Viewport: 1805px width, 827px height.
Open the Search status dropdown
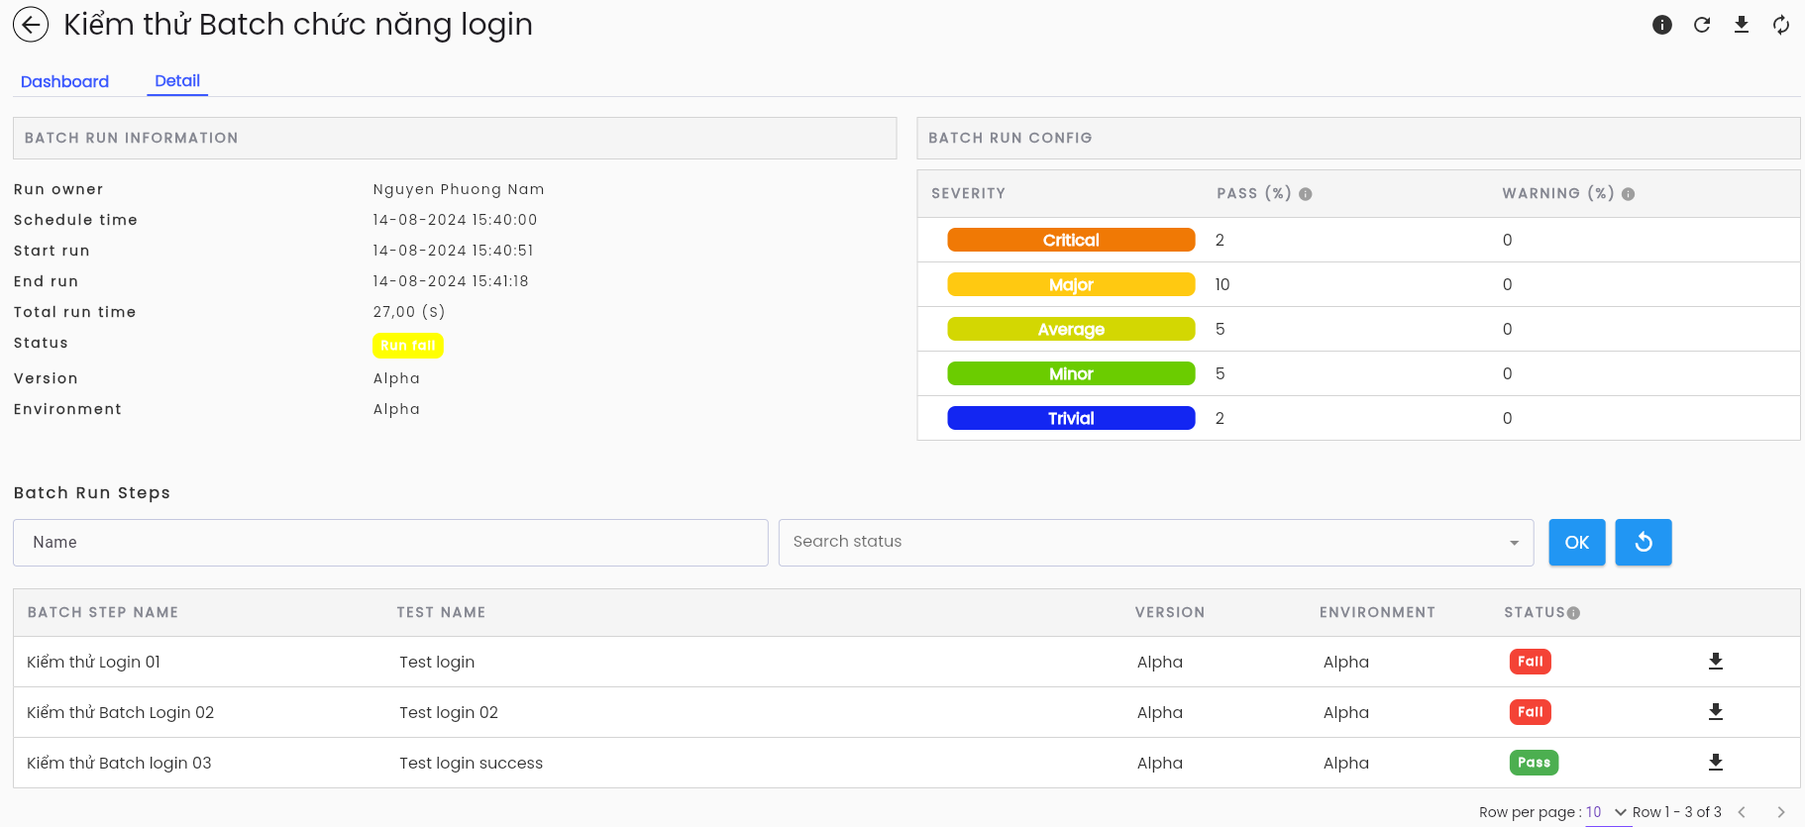pyautogui.click(x=1156, y=543)
